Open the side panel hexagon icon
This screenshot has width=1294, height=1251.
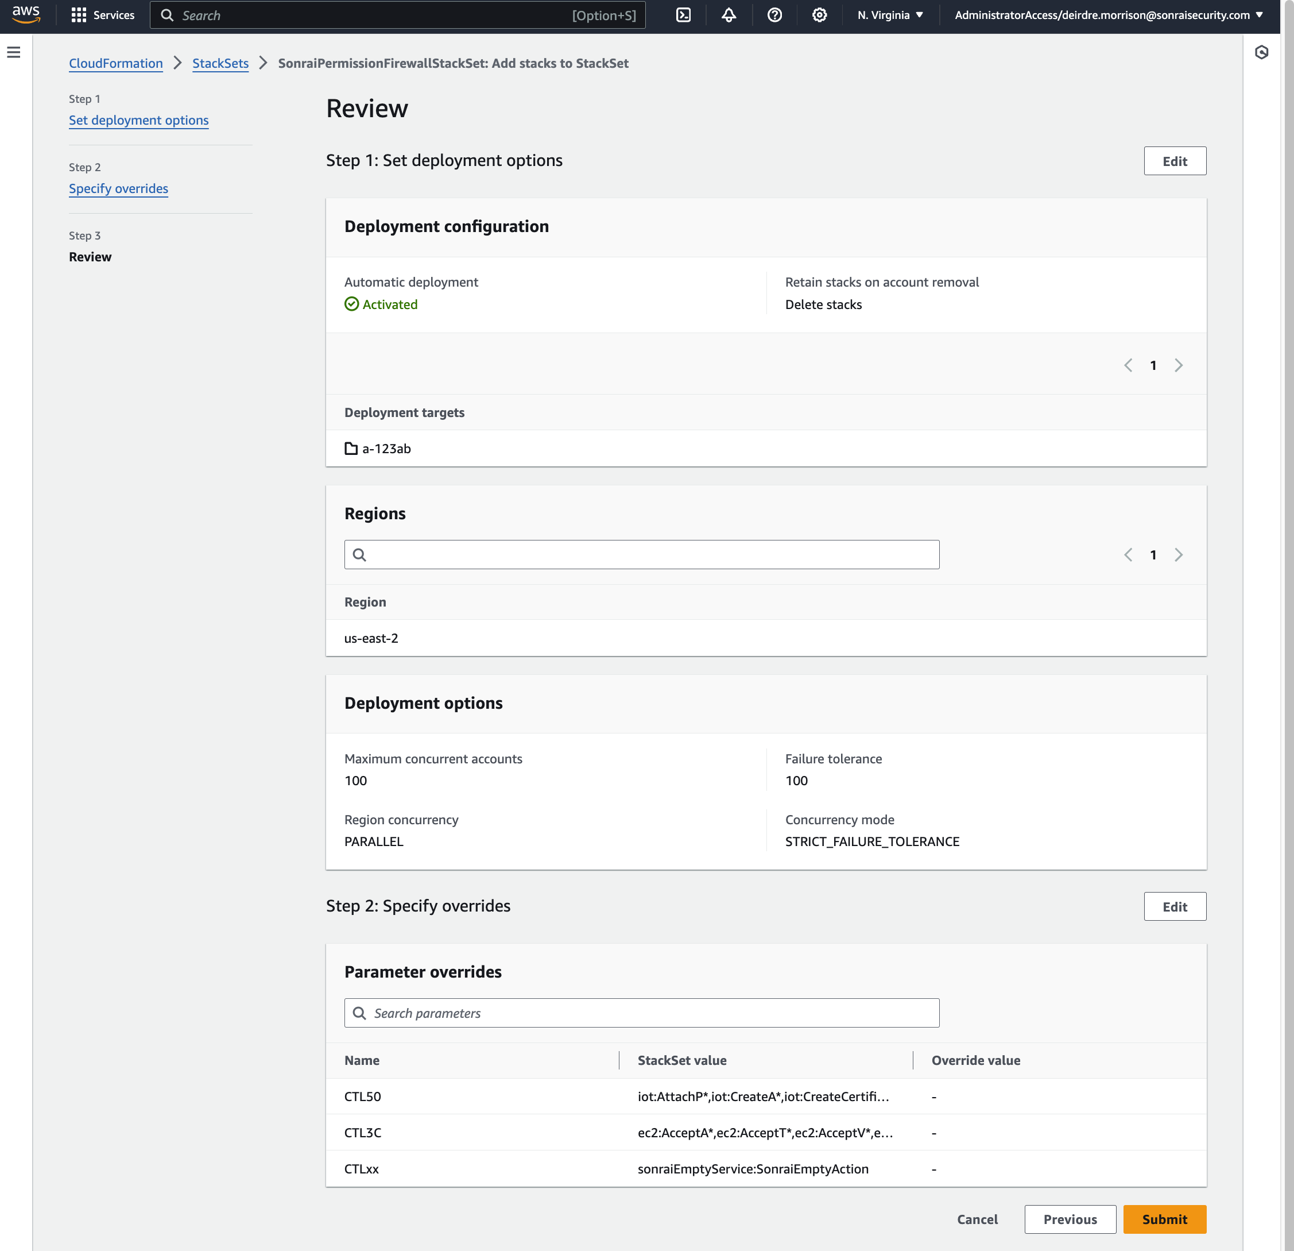pyautogui.click(x=1261, y=52)
